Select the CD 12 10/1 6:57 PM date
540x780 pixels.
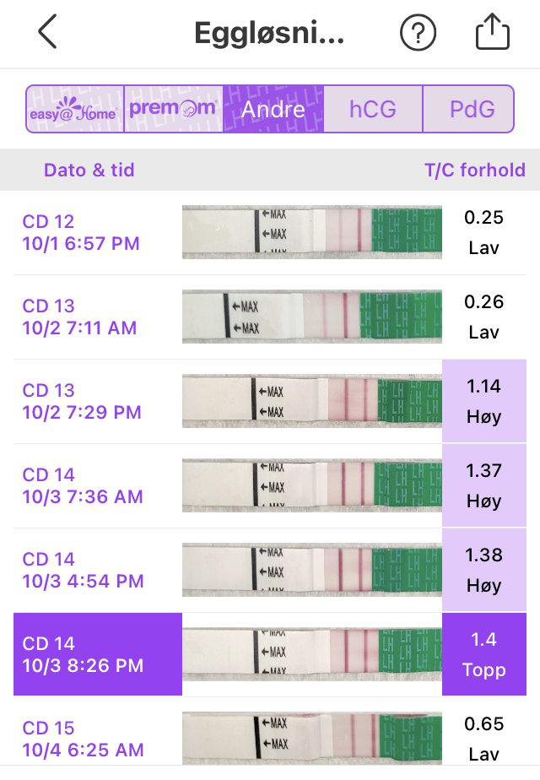[81, 232]
